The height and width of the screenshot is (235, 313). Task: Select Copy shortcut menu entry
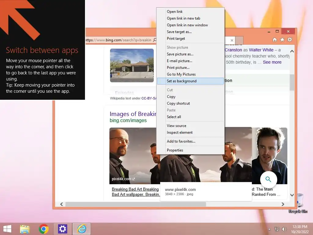[190, 103]
